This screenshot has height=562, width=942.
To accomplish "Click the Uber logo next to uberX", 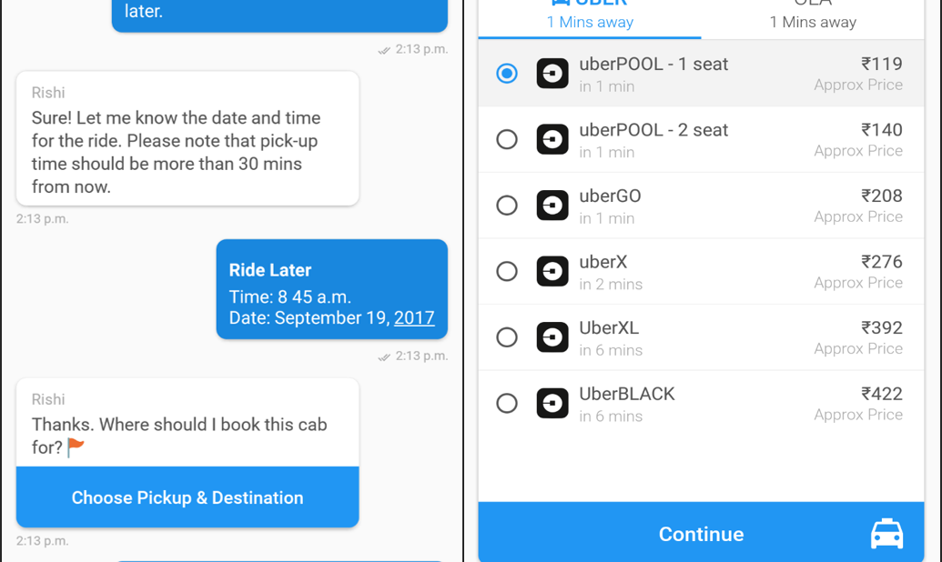I will click(x=552, y=271).
